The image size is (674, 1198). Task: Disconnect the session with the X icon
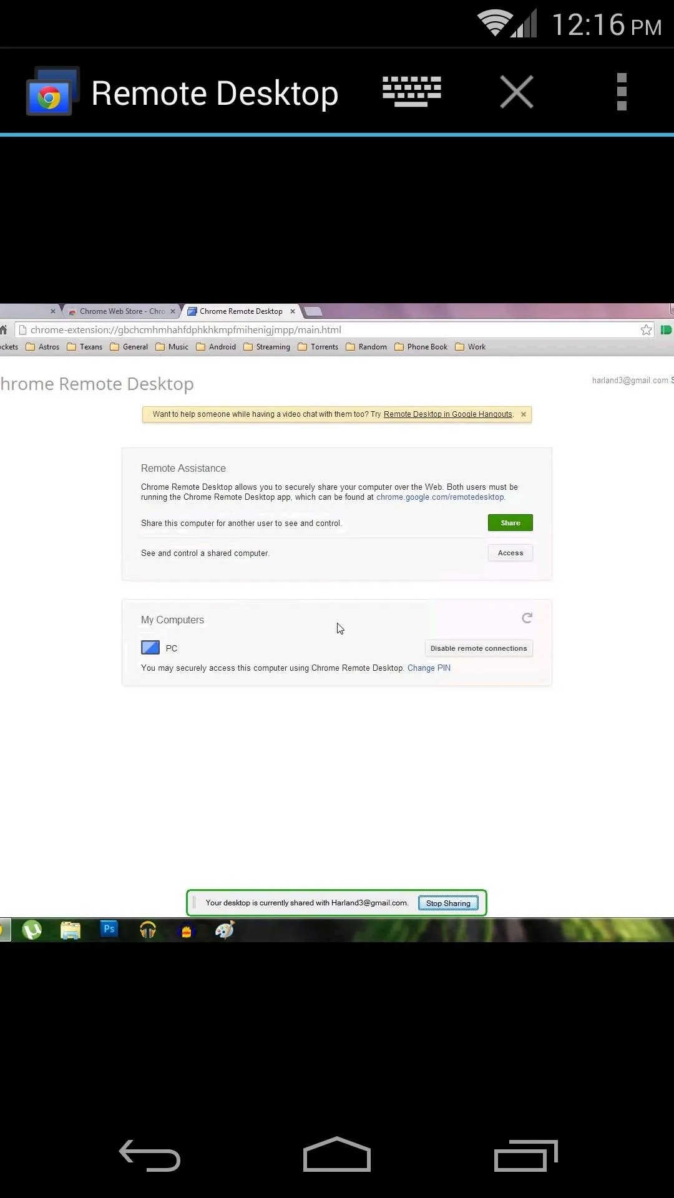[517, 92]
